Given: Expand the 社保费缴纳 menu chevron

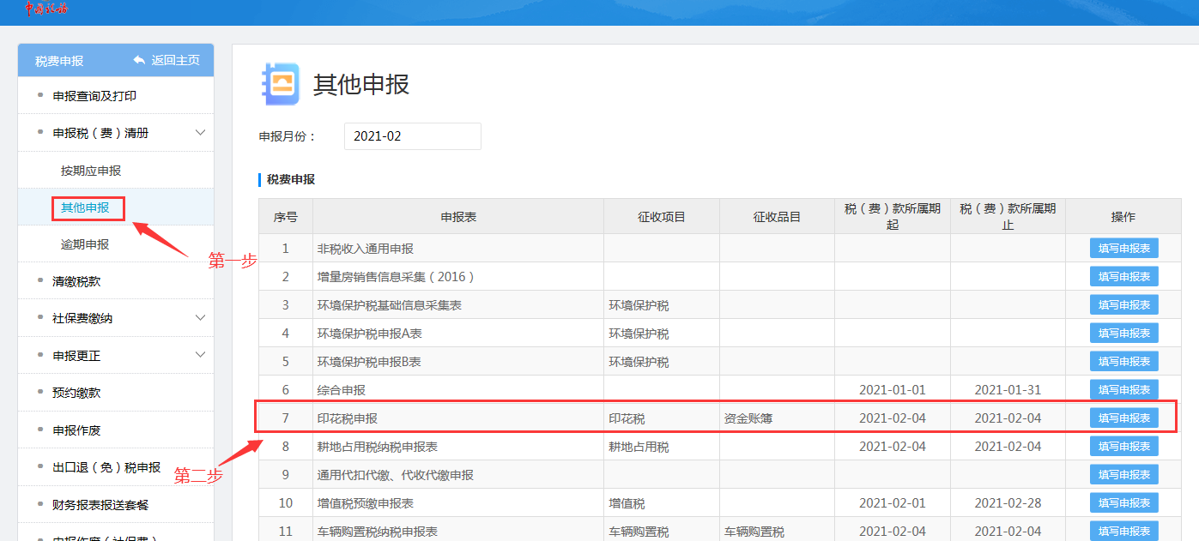Looking at the screenshot, I should 200,318.
